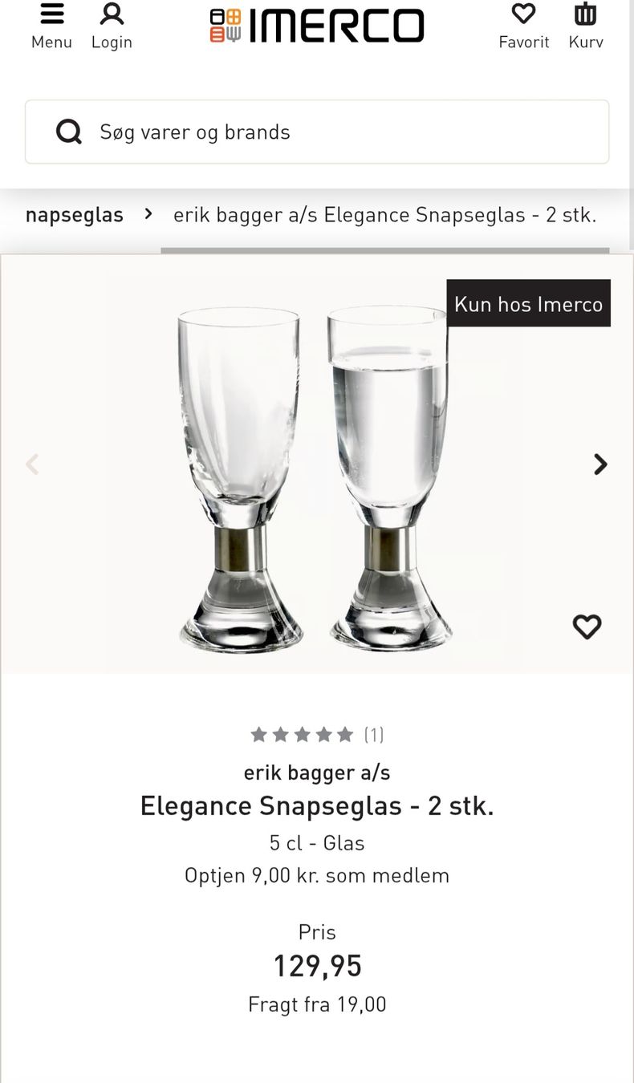The image size is (634, 1083).
Task: Click the breadcrumb horizontal scroll bar
Action: (385, 250)
